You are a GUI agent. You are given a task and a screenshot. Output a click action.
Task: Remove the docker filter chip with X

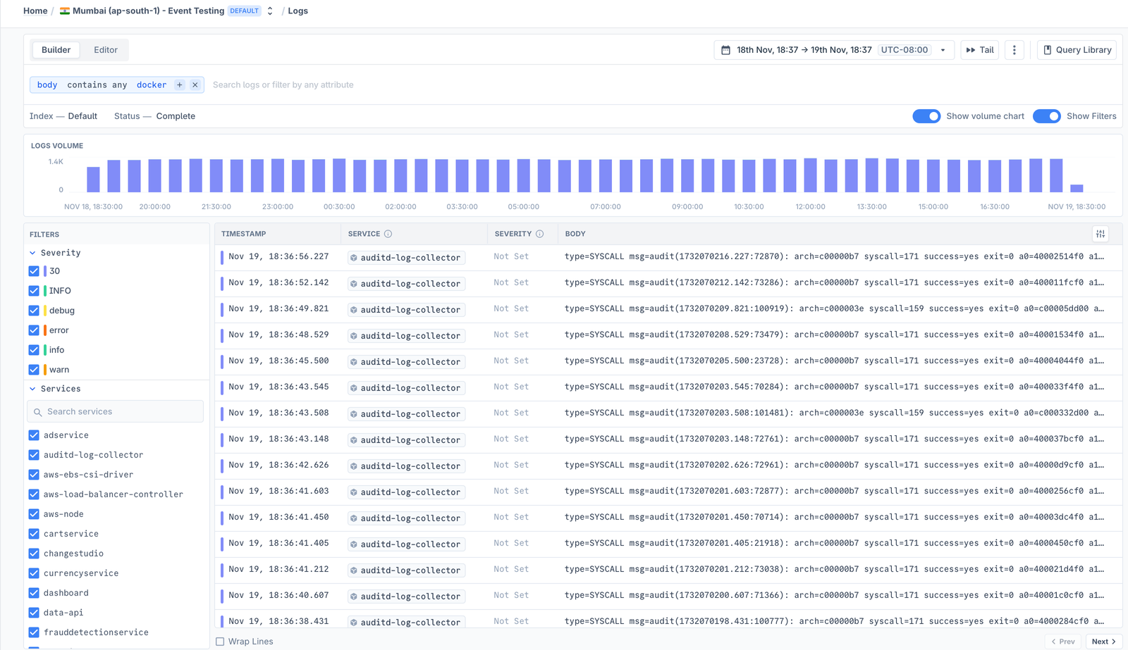click(x=195, y=85)
